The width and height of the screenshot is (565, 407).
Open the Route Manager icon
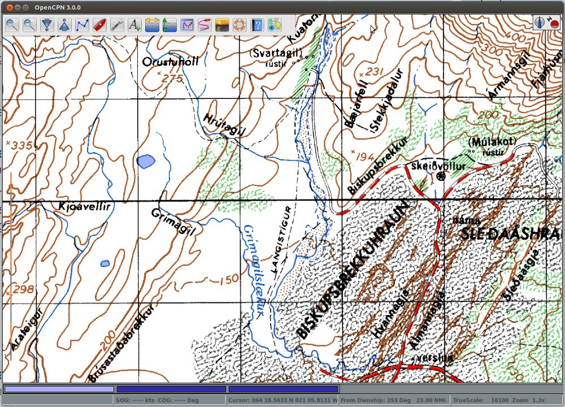click(x=187, y=25)
